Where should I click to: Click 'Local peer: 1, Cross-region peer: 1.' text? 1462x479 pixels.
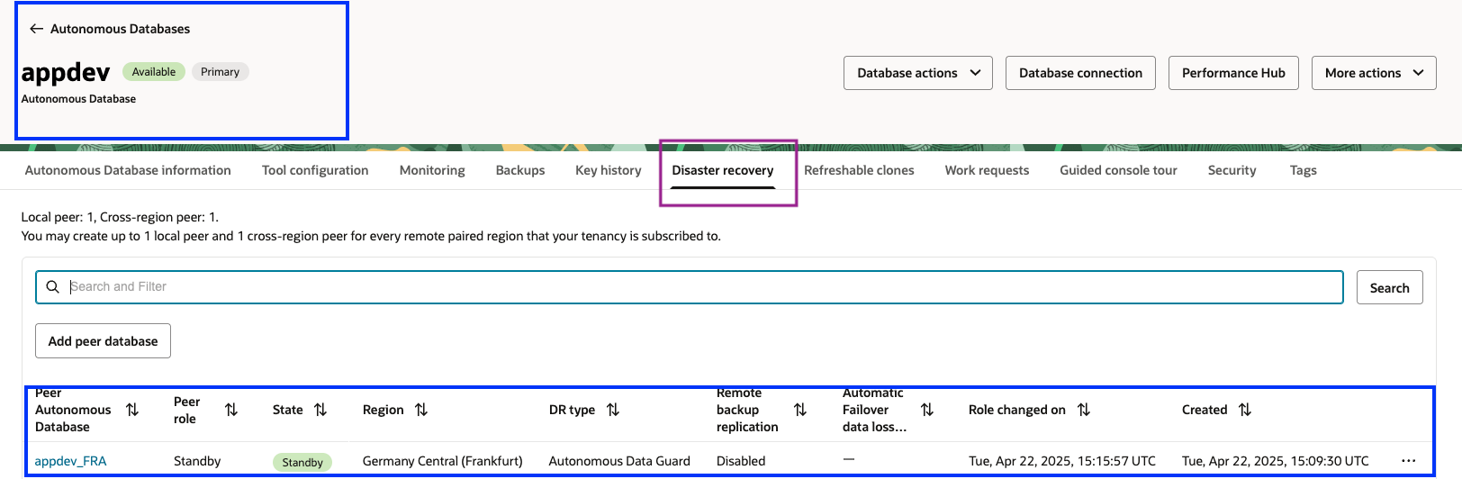pos(120,217)
